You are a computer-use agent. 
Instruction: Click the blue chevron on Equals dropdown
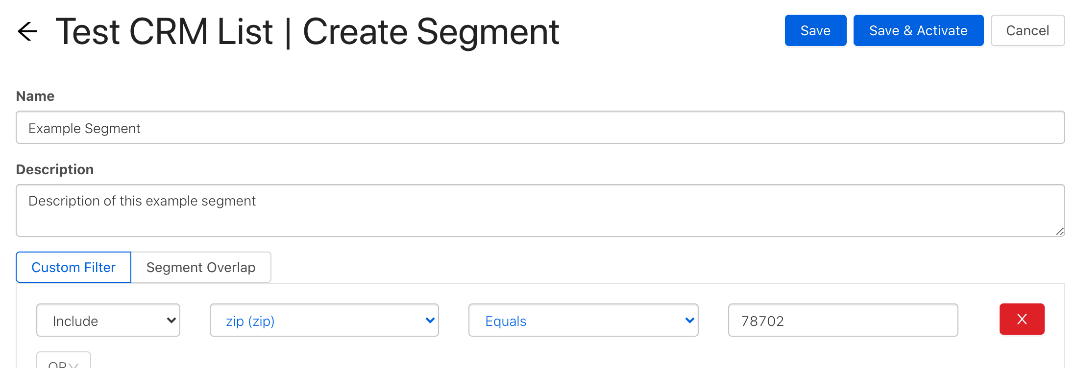click(x=689, y=321)
